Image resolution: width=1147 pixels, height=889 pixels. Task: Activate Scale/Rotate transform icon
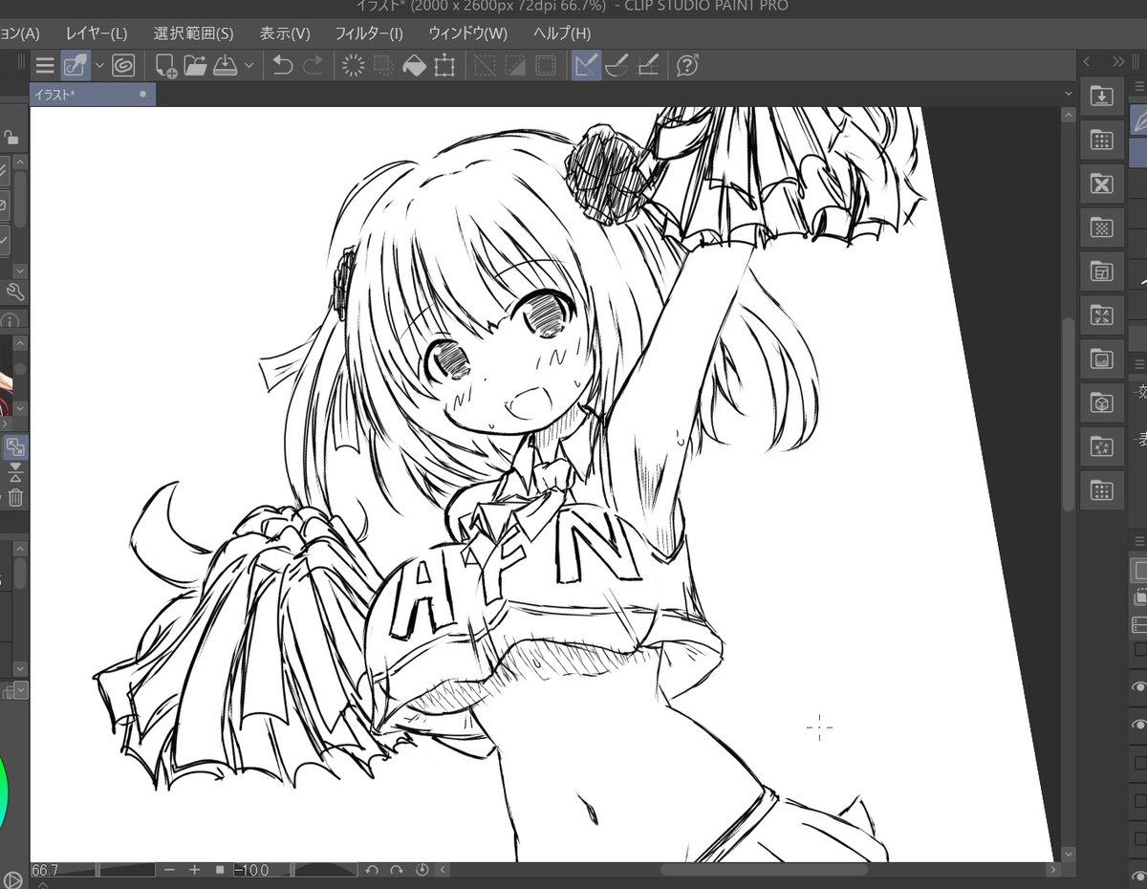(444, 66)
